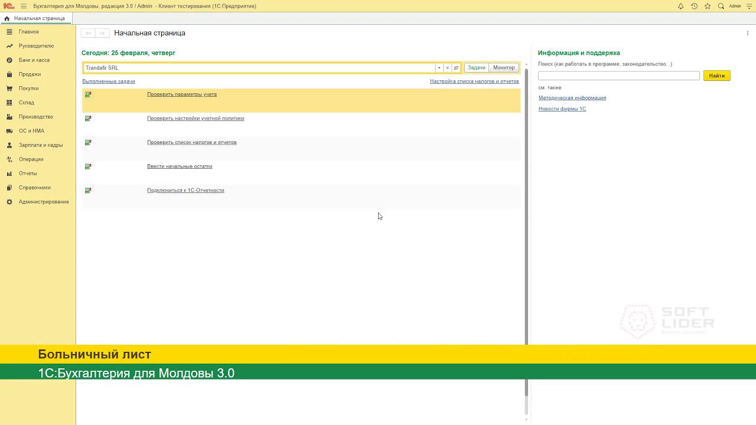
Task: Click the Trandafir SRL organization field
Action: [x=259, y=68]
